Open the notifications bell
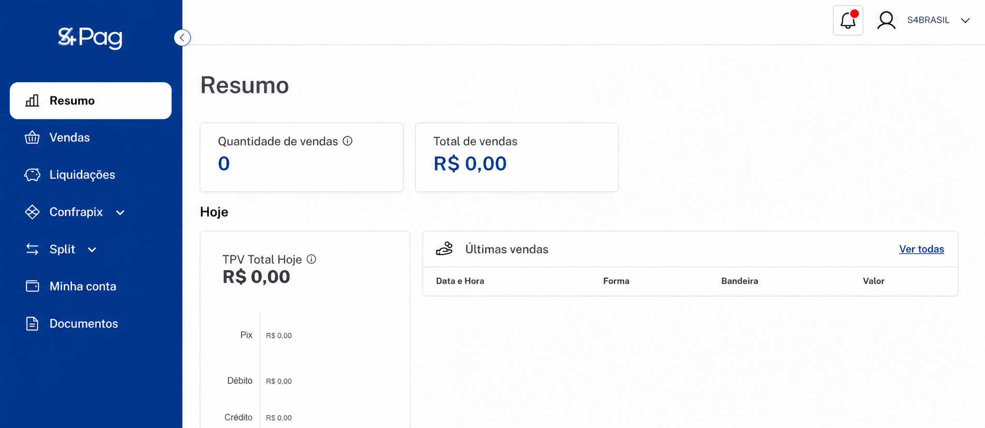Viewport: 985px width, 428px height. coord(848,20)
